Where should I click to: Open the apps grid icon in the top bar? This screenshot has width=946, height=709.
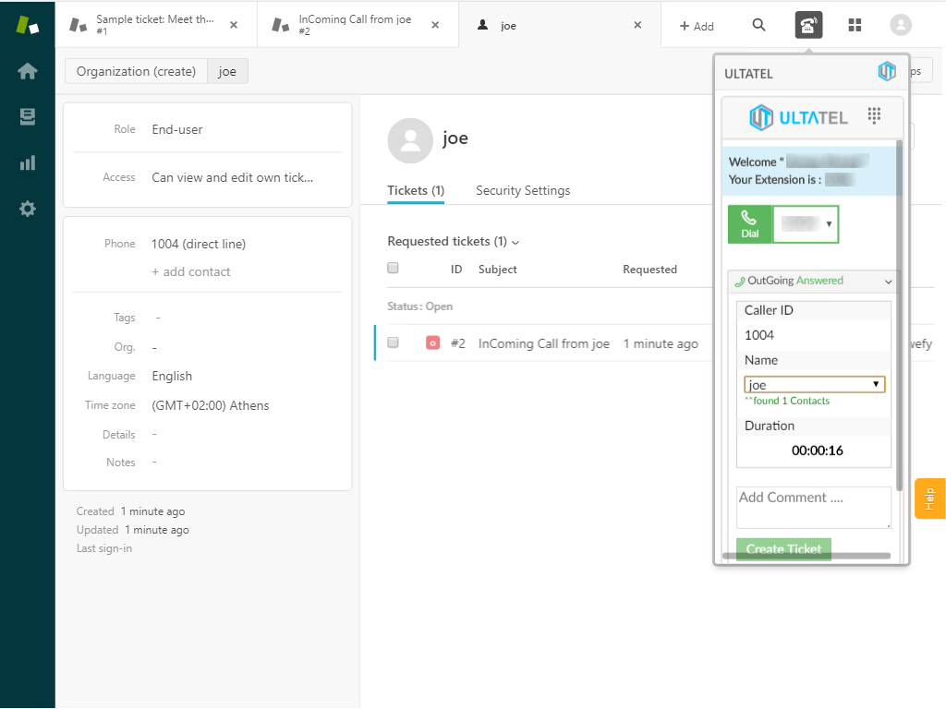click(855, 25)
